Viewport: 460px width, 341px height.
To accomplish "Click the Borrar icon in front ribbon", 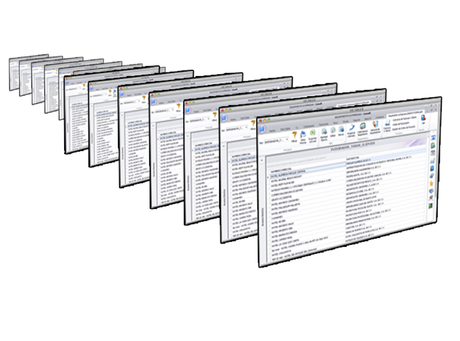I will pyautogui.click(x=341, y=129).
